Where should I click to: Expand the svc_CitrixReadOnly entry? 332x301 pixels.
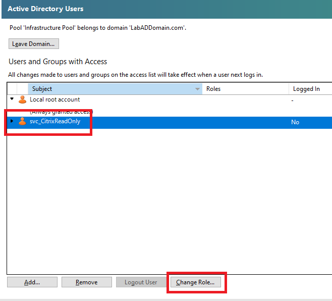click(12, 121)
